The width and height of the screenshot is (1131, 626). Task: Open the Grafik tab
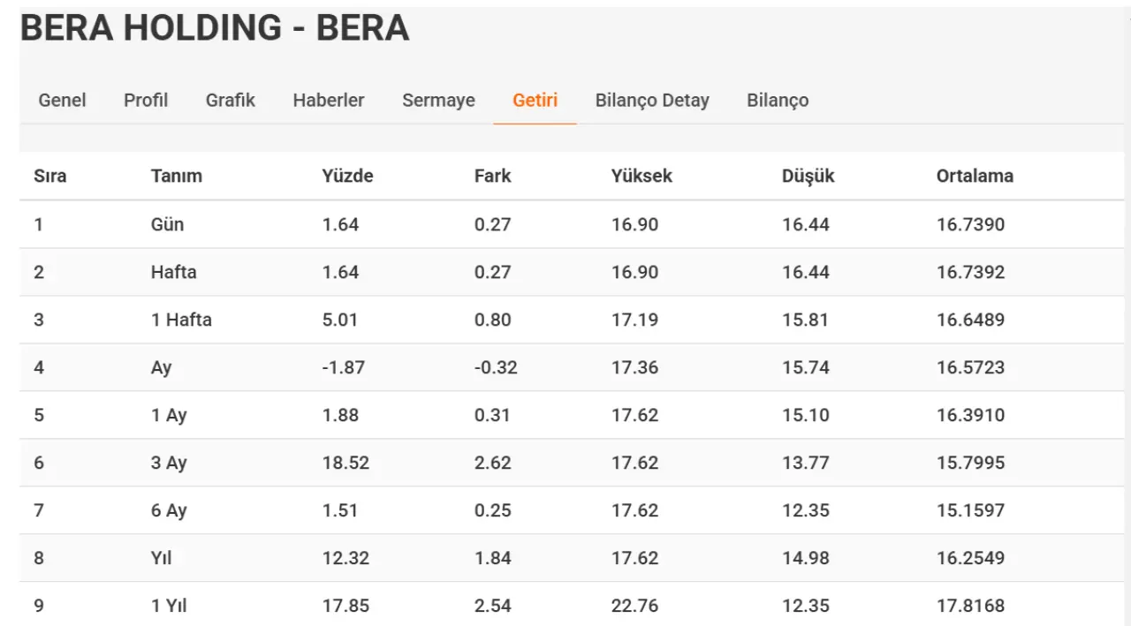(x=231, y=101)
